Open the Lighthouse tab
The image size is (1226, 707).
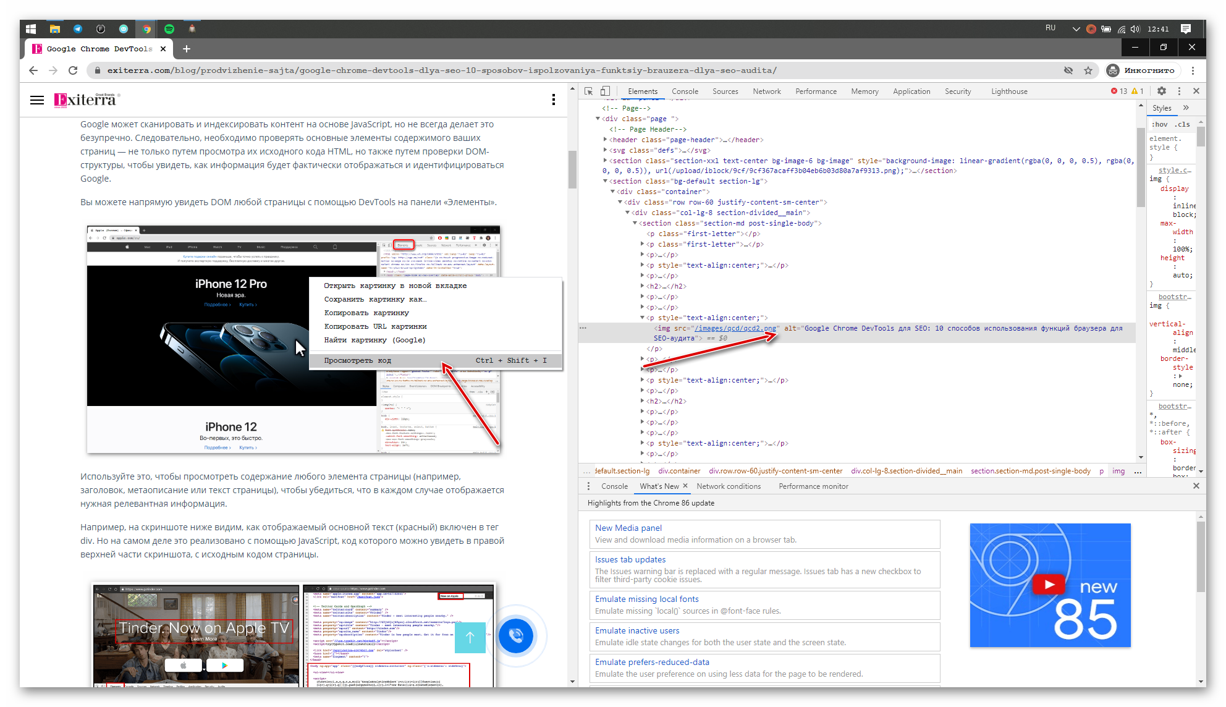pyautogui.click(x=1009, y=91)
